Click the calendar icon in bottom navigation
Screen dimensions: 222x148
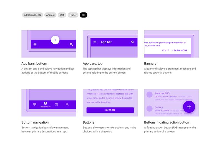56,104
